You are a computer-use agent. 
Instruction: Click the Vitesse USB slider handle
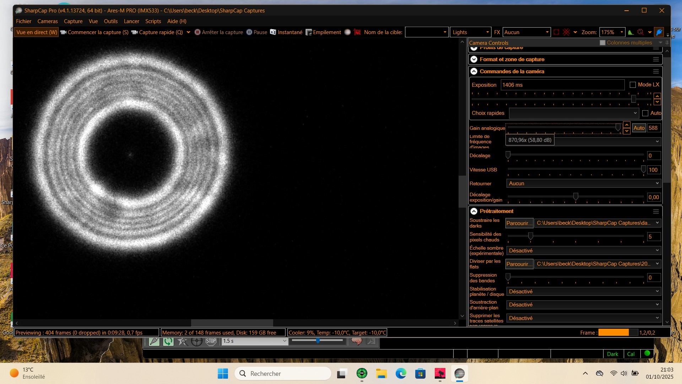click(x=643, y=169)
